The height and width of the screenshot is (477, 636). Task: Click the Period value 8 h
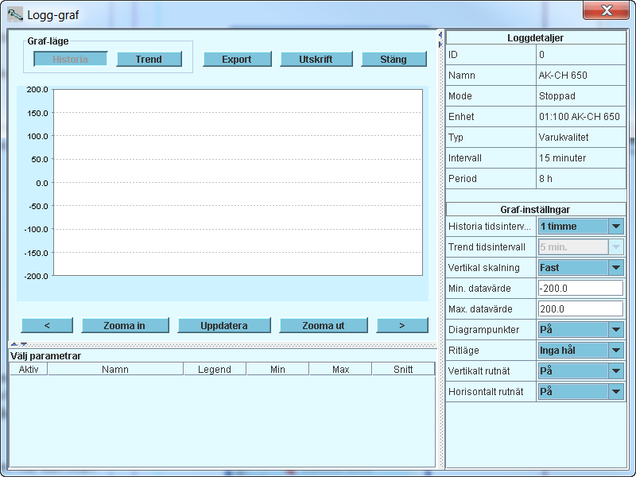545,179
